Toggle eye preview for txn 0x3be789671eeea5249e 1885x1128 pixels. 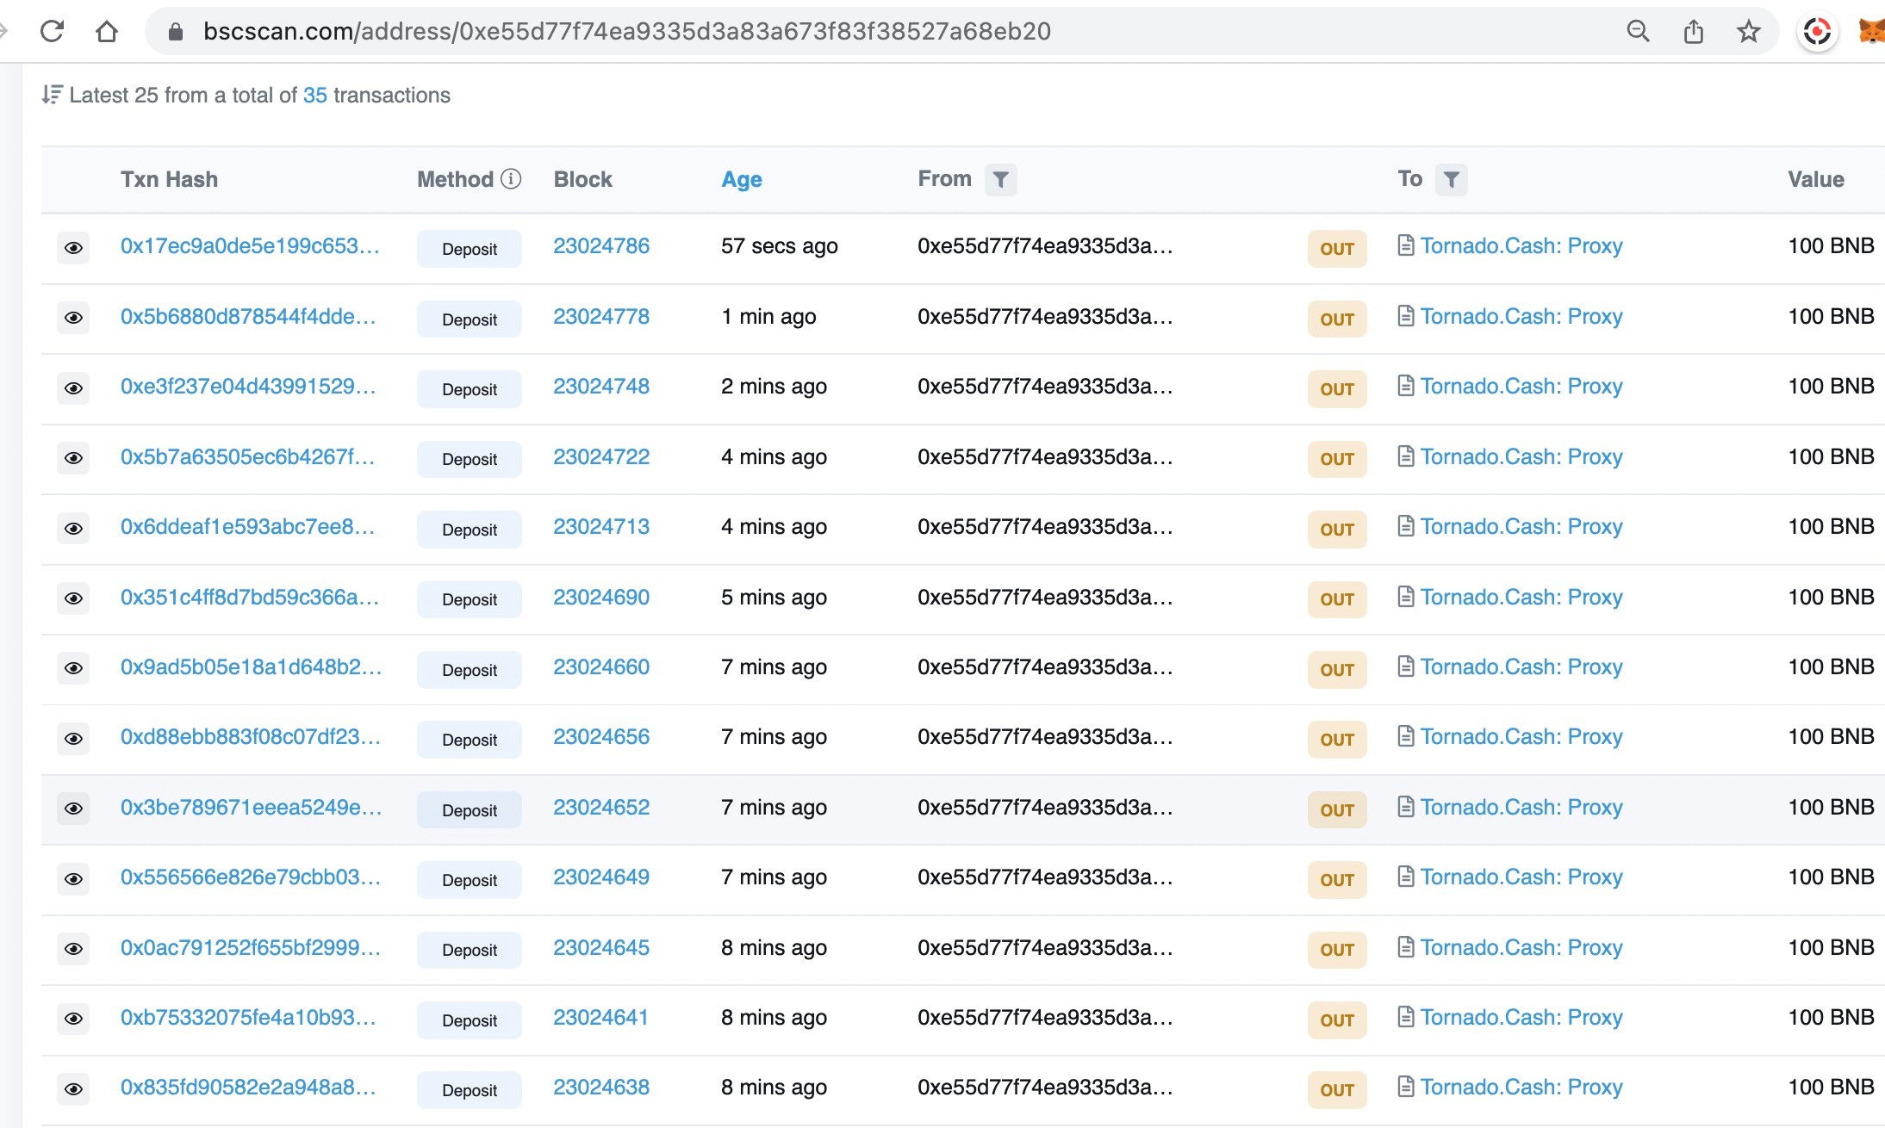(73, 809)
